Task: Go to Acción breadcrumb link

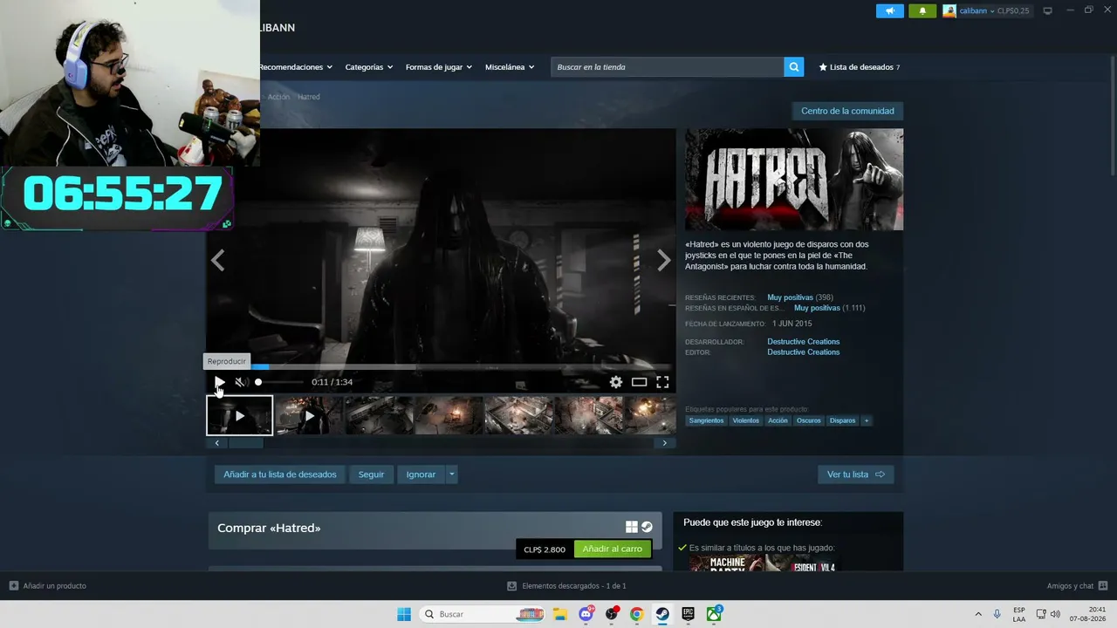Action: pyautogui.click(x=278, y=97)
